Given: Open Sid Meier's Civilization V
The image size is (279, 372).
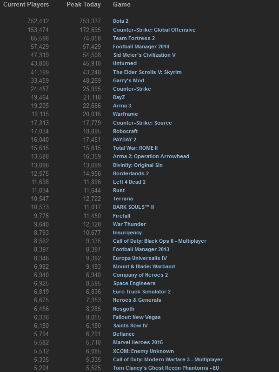Looking at the screenshot, I should click(144, 55).
